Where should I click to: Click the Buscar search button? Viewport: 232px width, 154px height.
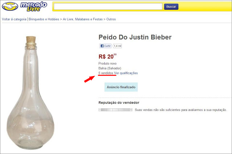click(x=171, y=7)
